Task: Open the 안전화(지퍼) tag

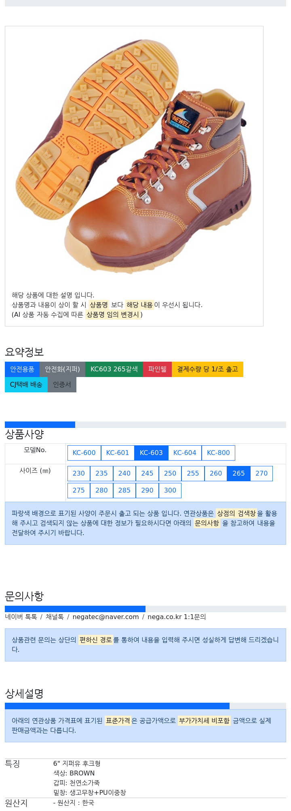Action: tap(62, 369)
